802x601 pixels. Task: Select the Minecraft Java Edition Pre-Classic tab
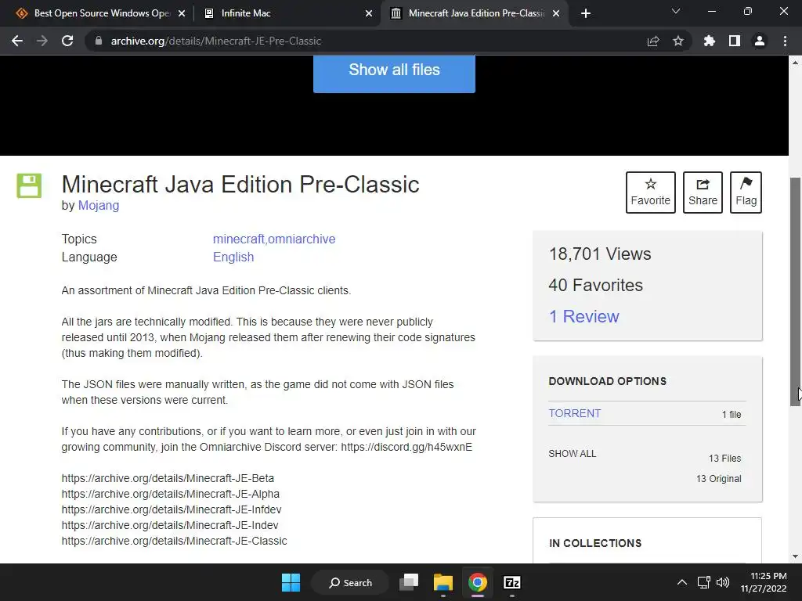(x=473, y=13)
